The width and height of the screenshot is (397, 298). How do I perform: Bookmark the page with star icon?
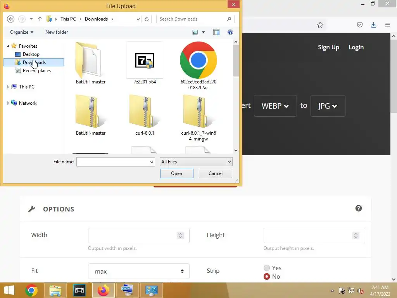pos(320,25)
